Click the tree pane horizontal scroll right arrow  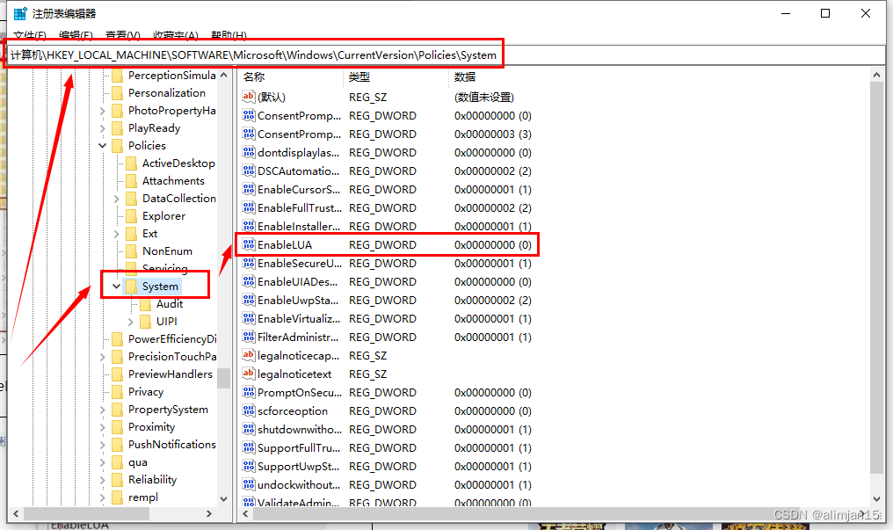coord(209,513)
